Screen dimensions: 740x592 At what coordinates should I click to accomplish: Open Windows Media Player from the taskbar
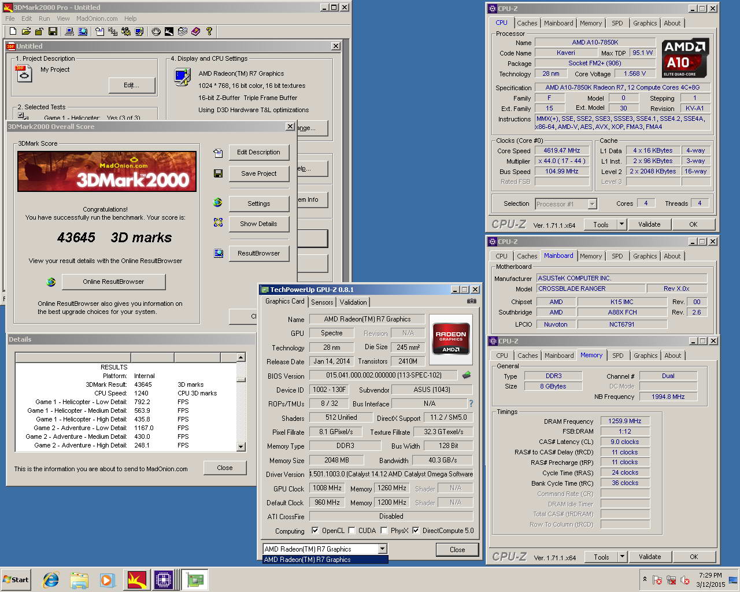coord(107,580)
